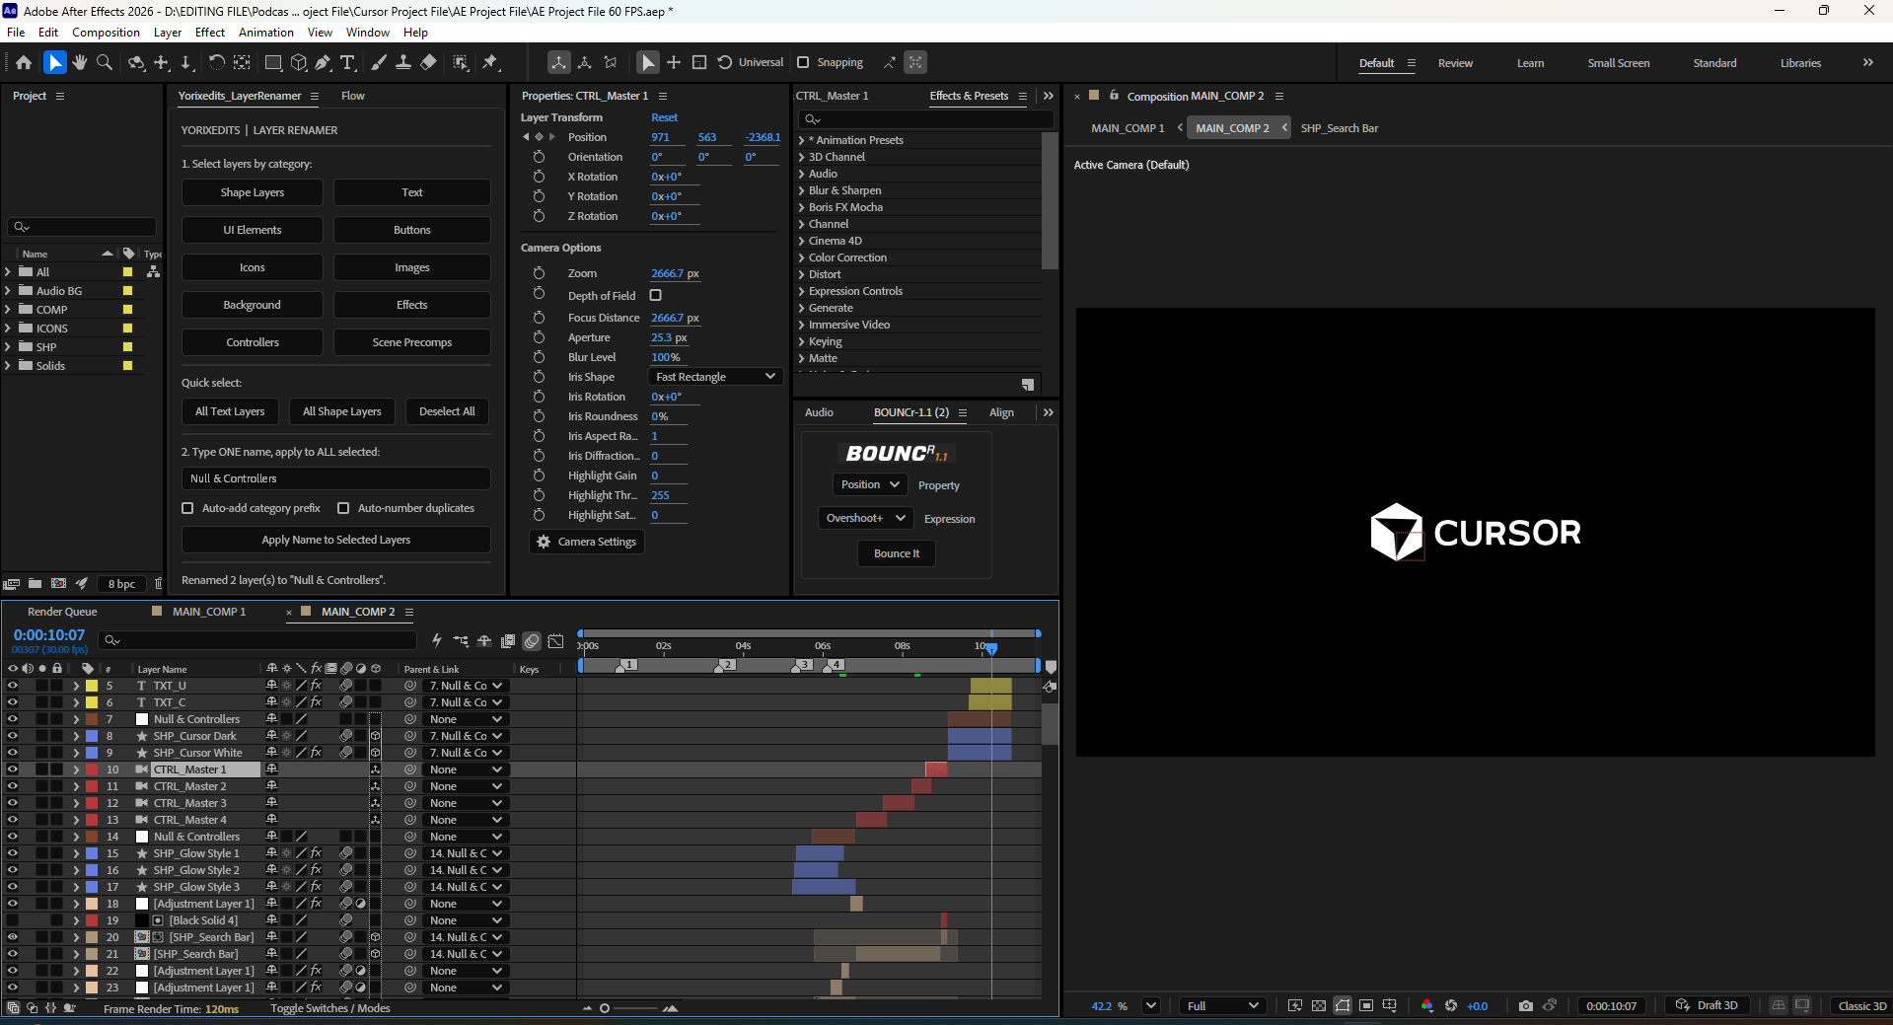Expand the ICONS folder
Viewport: 1893px width, 1025px height.
pos(8,329)
